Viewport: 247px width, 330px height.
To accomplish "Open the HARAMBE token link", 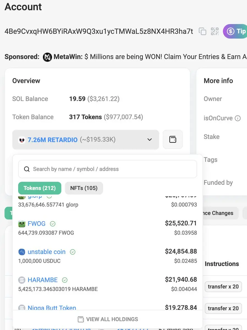I will pos(43,280).
